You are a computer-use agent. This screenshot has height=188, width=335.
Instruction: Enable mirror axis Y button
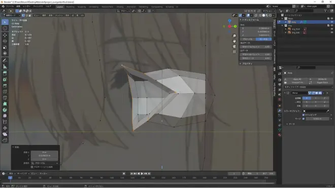(x=316, y=98)
